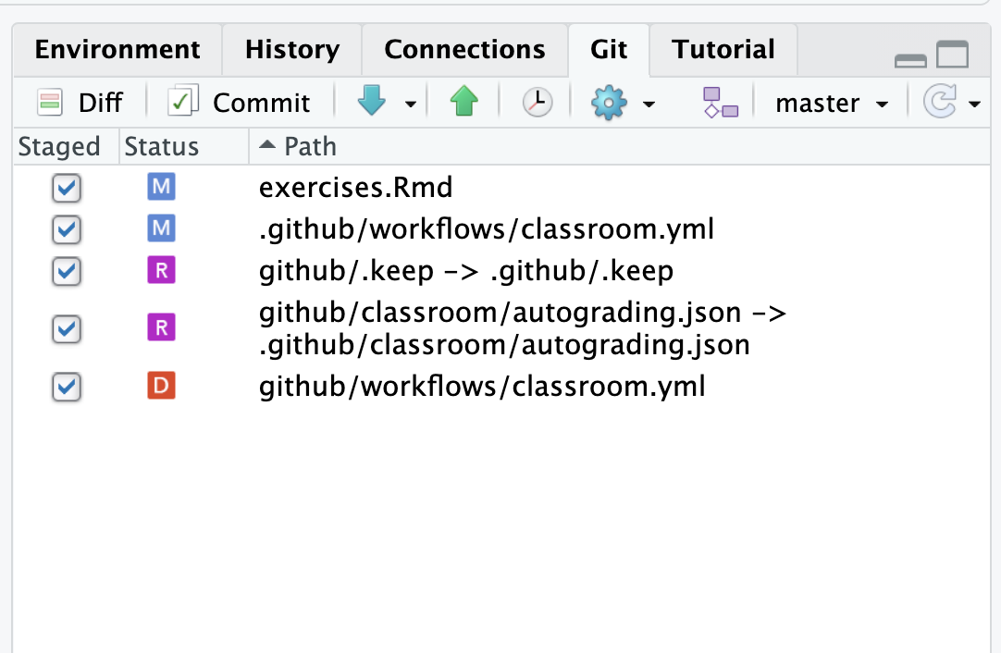
Task: Open Git history clock icon
Action: pos(538,102)
